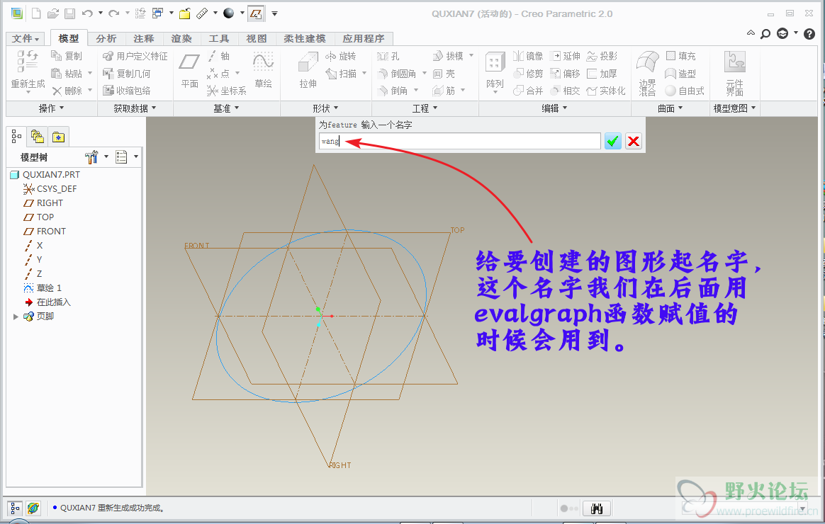Cancel feature name with red X button

coord(634,141)
